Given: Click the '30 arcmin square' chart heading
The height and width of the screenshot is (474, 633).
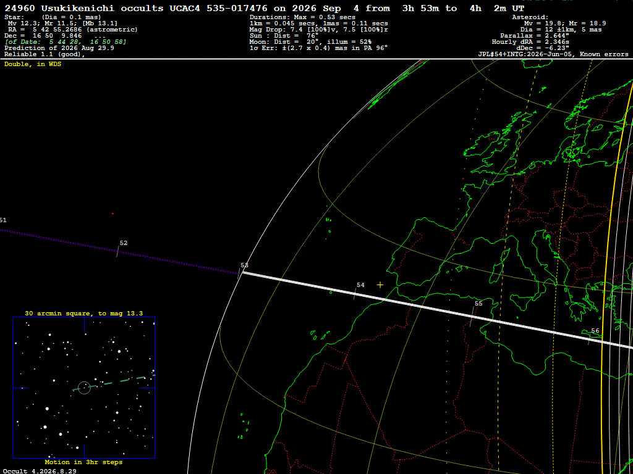Looking at the screenshot, I should pyautogui.click(x=83, y=313).
